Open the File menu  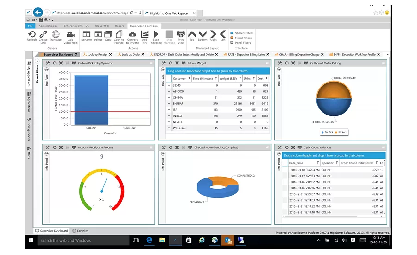click(30, 26)
